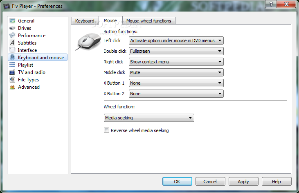This screenshot has width=299, height=193.
Task: Click the 'Wheel function:' label
Action: point(119,107)
